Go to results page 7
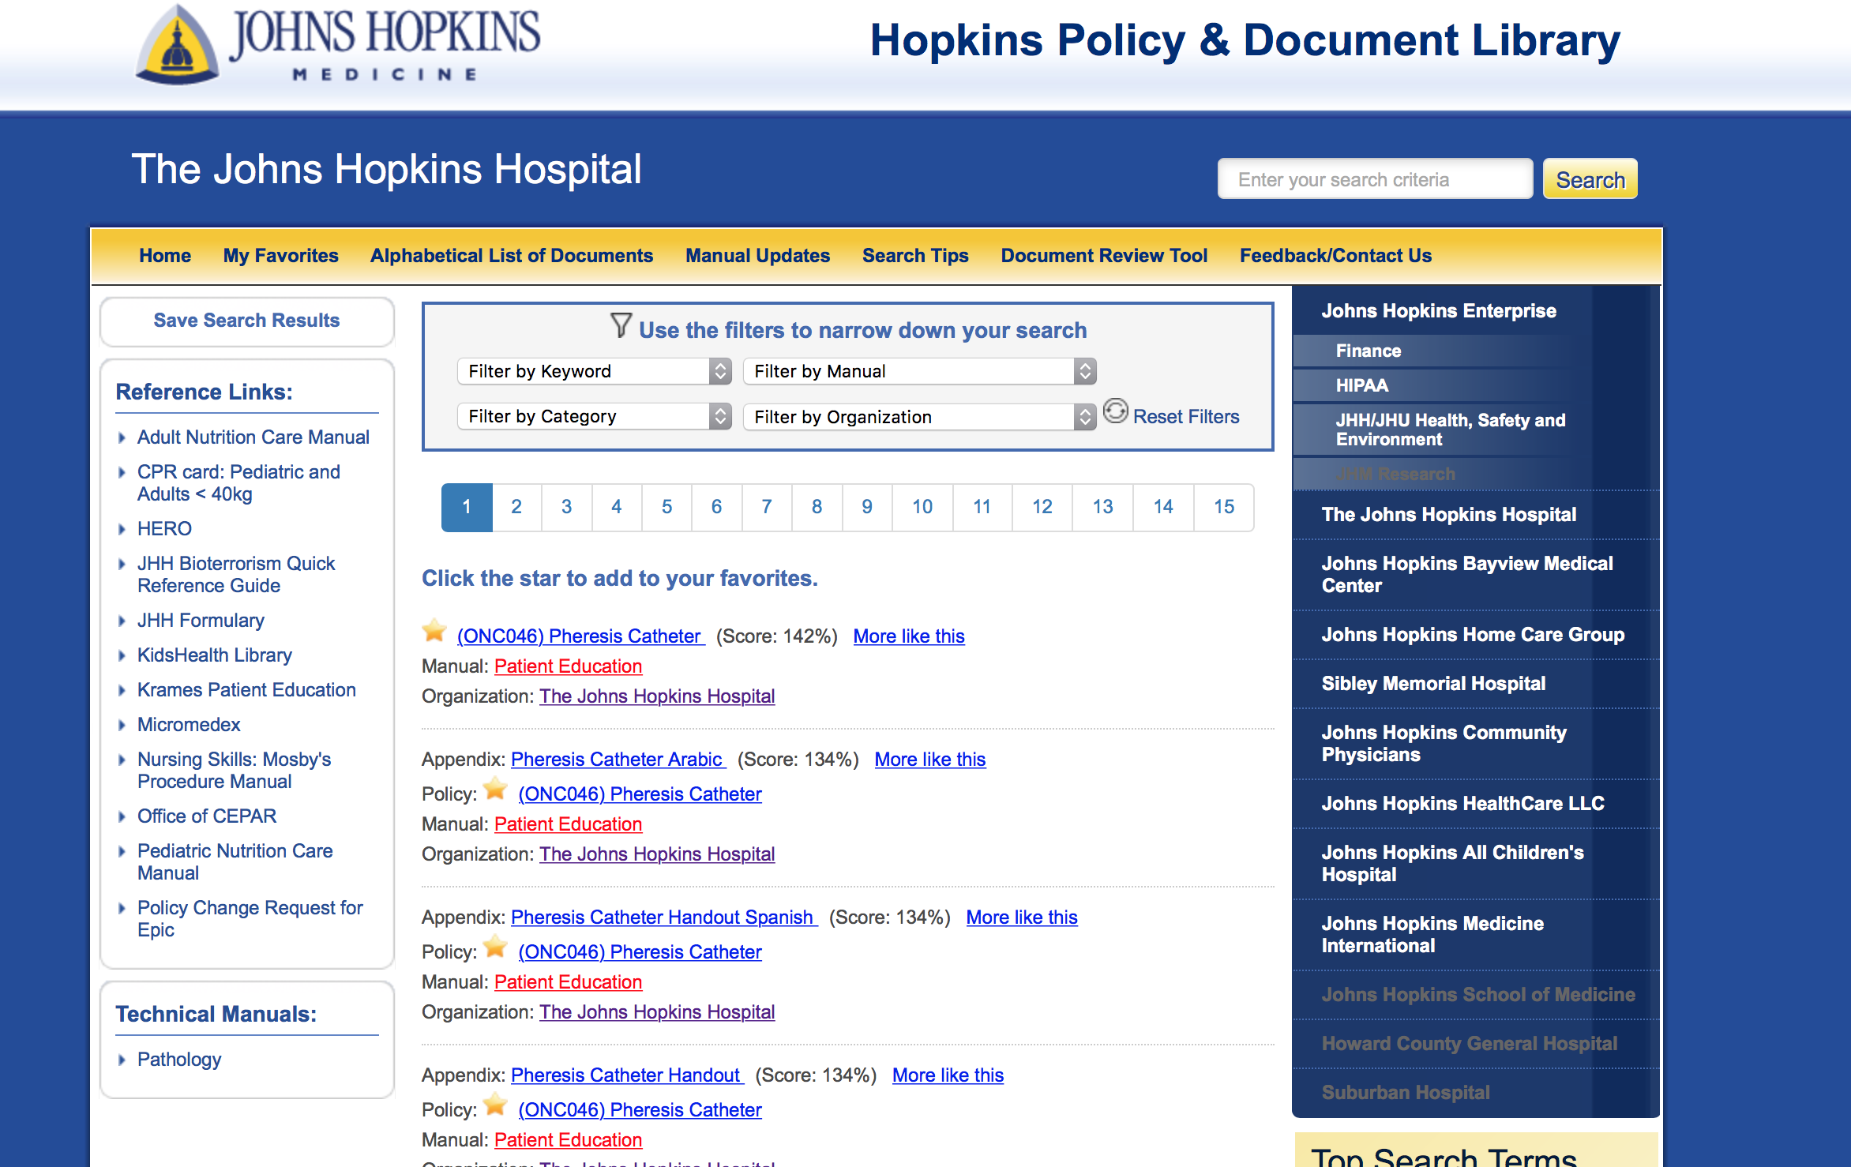The height and width of the screenshot is (1167, 1851). 766,507
